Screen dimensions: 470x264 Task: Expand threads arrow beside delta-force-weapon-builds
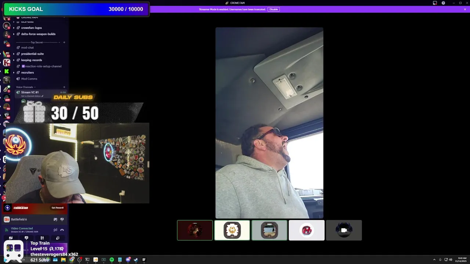tap(14, 34)
